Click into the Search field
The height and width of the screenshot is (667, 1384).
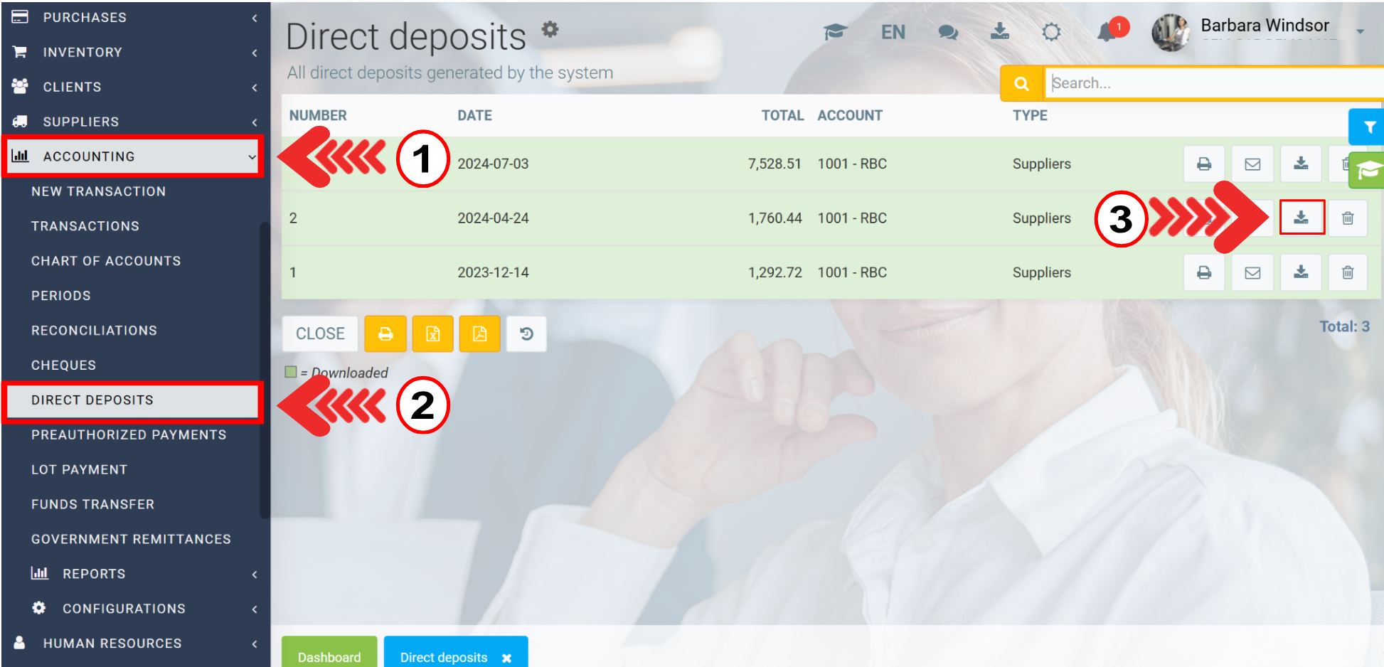(x=1209, y=83)
